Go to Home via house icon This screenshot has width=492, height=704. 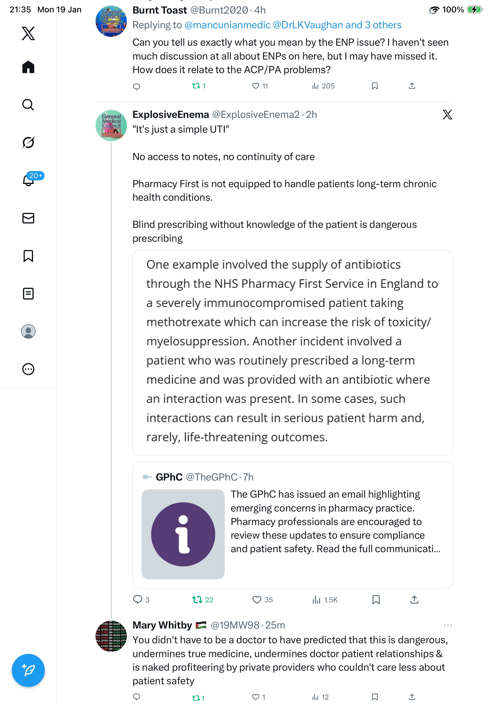[28, 67]
